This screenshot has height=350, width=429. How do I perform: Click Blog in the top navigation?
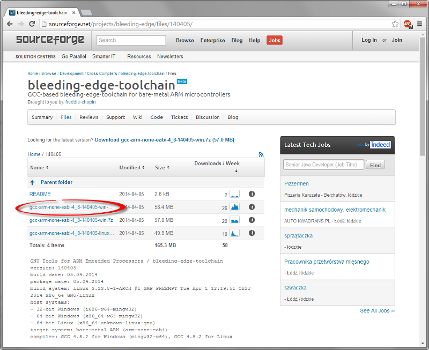click(237, 40)
